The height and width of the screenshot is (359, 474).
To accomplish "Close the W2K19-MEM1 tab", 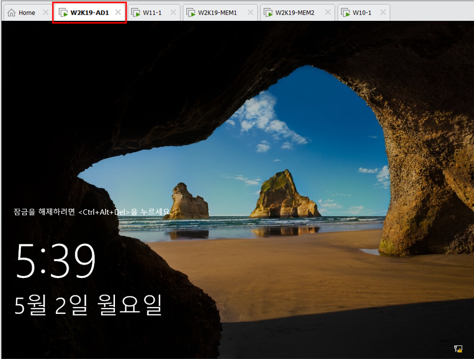I will pyautogui.click(x=250, y=13).
